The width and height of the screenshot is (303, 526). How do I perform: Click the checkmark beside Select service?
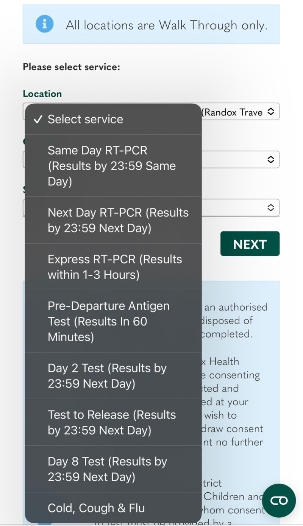[x=37, y=120]
